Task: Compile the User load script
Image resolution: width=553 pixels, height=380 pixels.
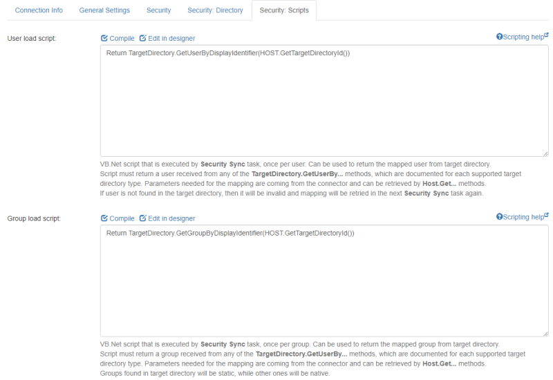Action: tap(118, 39)
